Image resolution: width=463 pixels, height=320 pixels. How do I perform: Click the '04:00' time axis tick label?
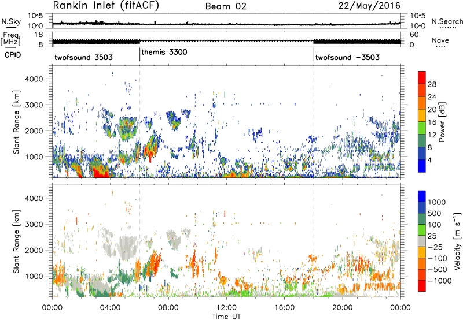pos(110,308)
